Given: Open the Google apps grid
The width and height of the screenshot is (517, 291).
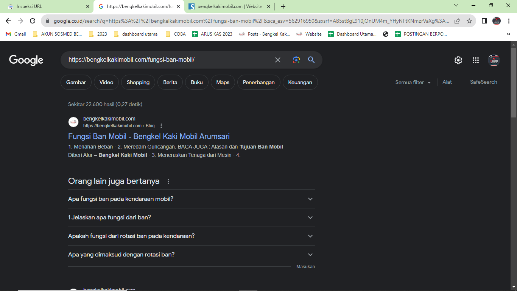Looking at the screenshot, I should [476, 60].
